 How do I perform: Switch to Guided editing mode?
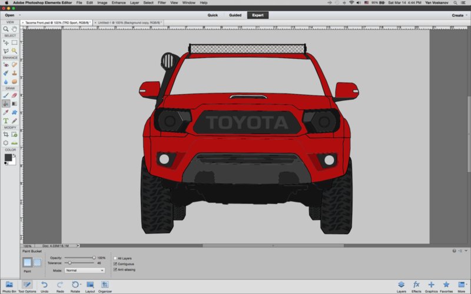(x=235, y=15)
